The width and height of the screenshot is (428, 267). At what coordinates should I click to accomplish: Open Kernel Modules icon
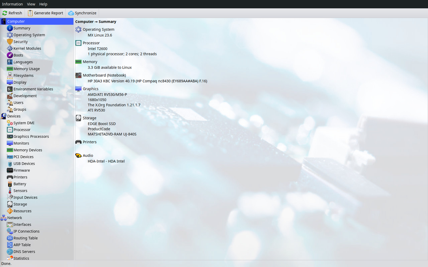click(10, 49)
